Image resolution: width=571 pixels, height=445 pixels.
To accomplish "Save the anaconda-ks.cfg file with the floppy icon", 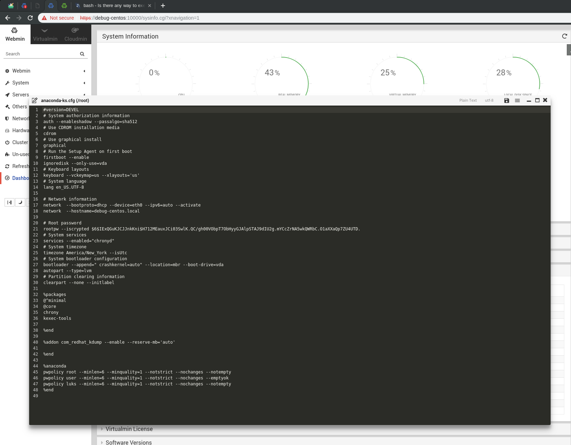I will pos(506,101).
